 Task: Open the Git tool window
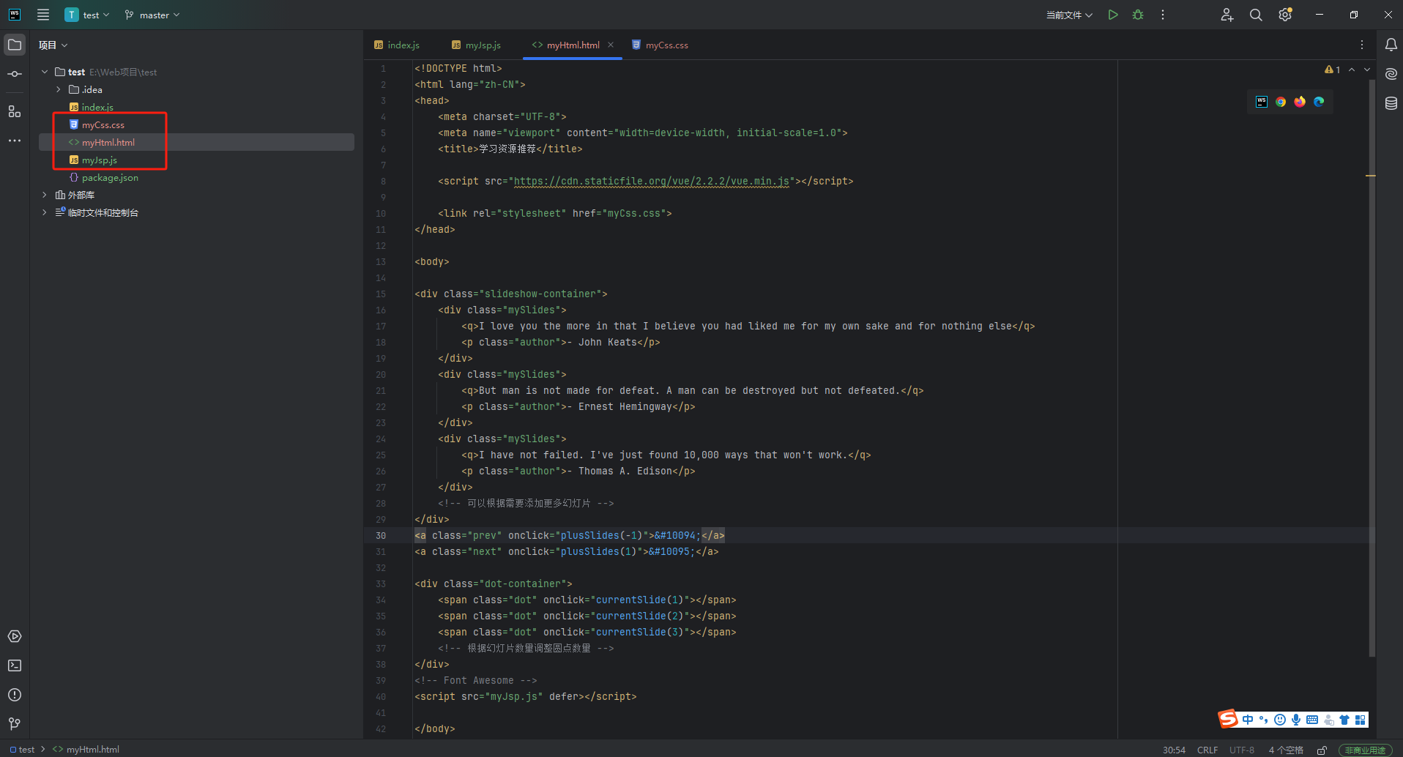pyautogui.click(x=15, y=723)
